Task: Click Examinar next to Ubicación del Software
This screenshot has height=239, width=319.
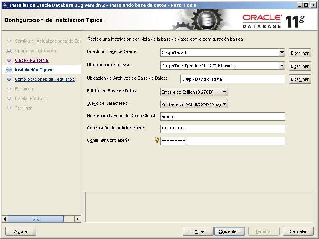Action: click(x=300, y=66)
